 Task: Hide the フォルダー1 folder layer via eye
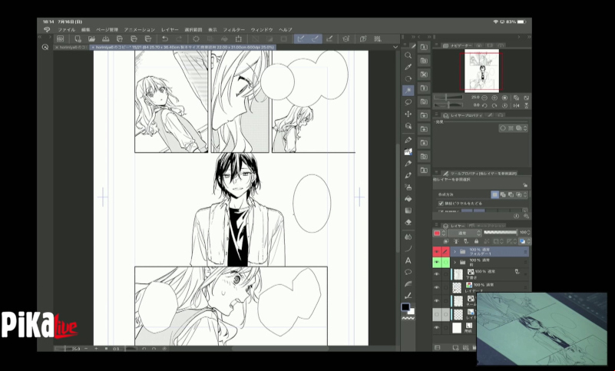click(437, 252)
